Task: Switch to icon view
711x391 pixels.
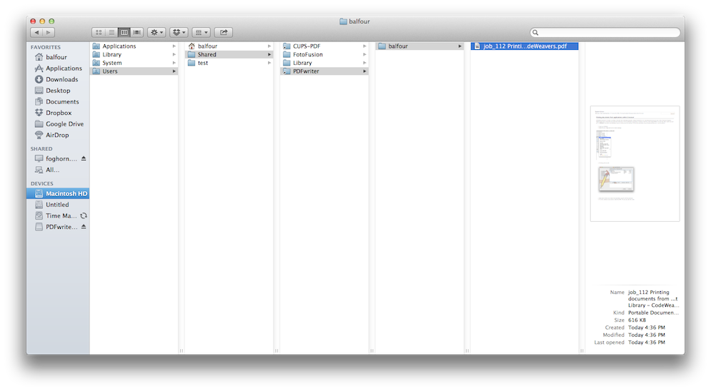Action: (x=99, y=33)
